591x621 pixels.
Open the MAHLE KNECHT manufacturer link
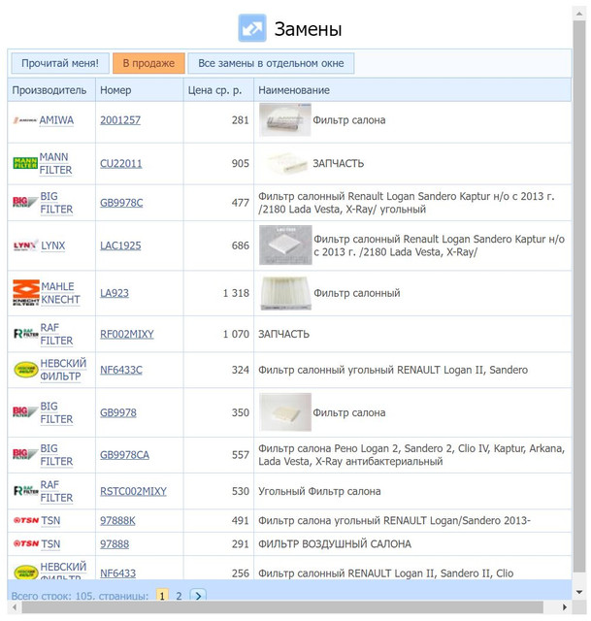tap(60, 293)
